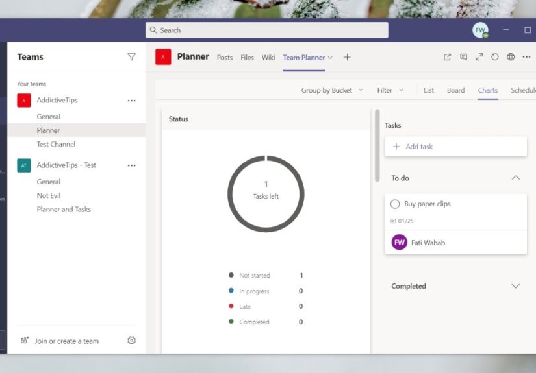Select the AddictiveTips team name
This screenshot has width=536, height=373.
pos(57,100)
